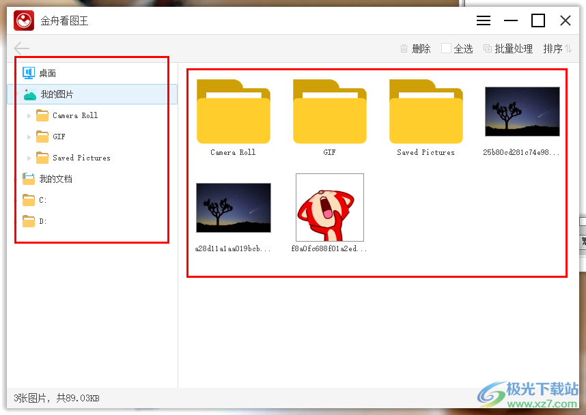Select Saved Pictures in the sidebar tree

(x=81, y=158)
